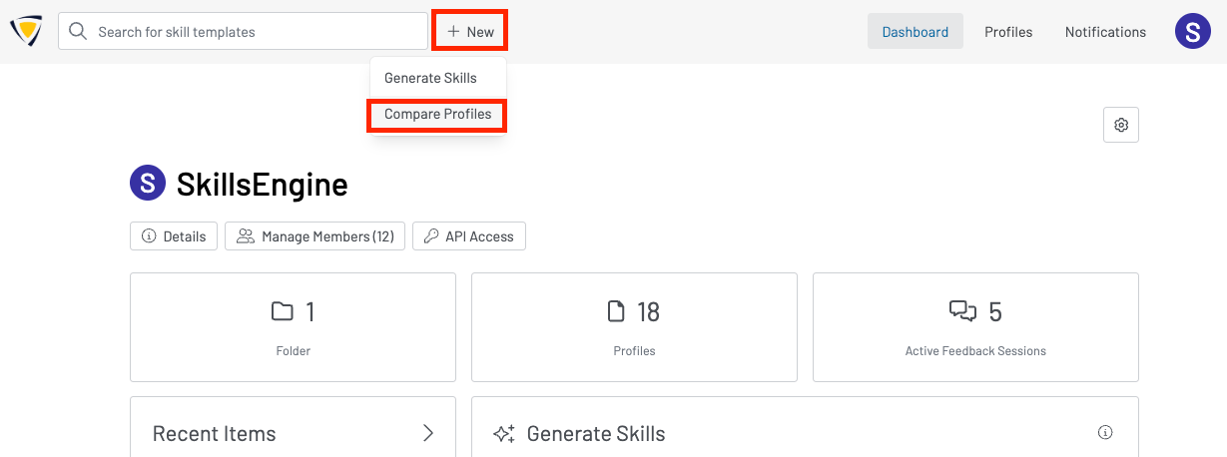Image resolution: width=1227 pixels, height=457 pixels.
Task: Click the Profiles document icon
Action: pos(616,312)
